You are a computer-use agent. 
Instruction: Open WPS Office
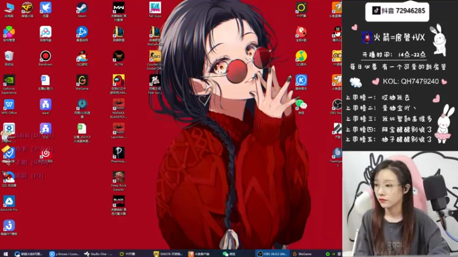tap(9, 106)
